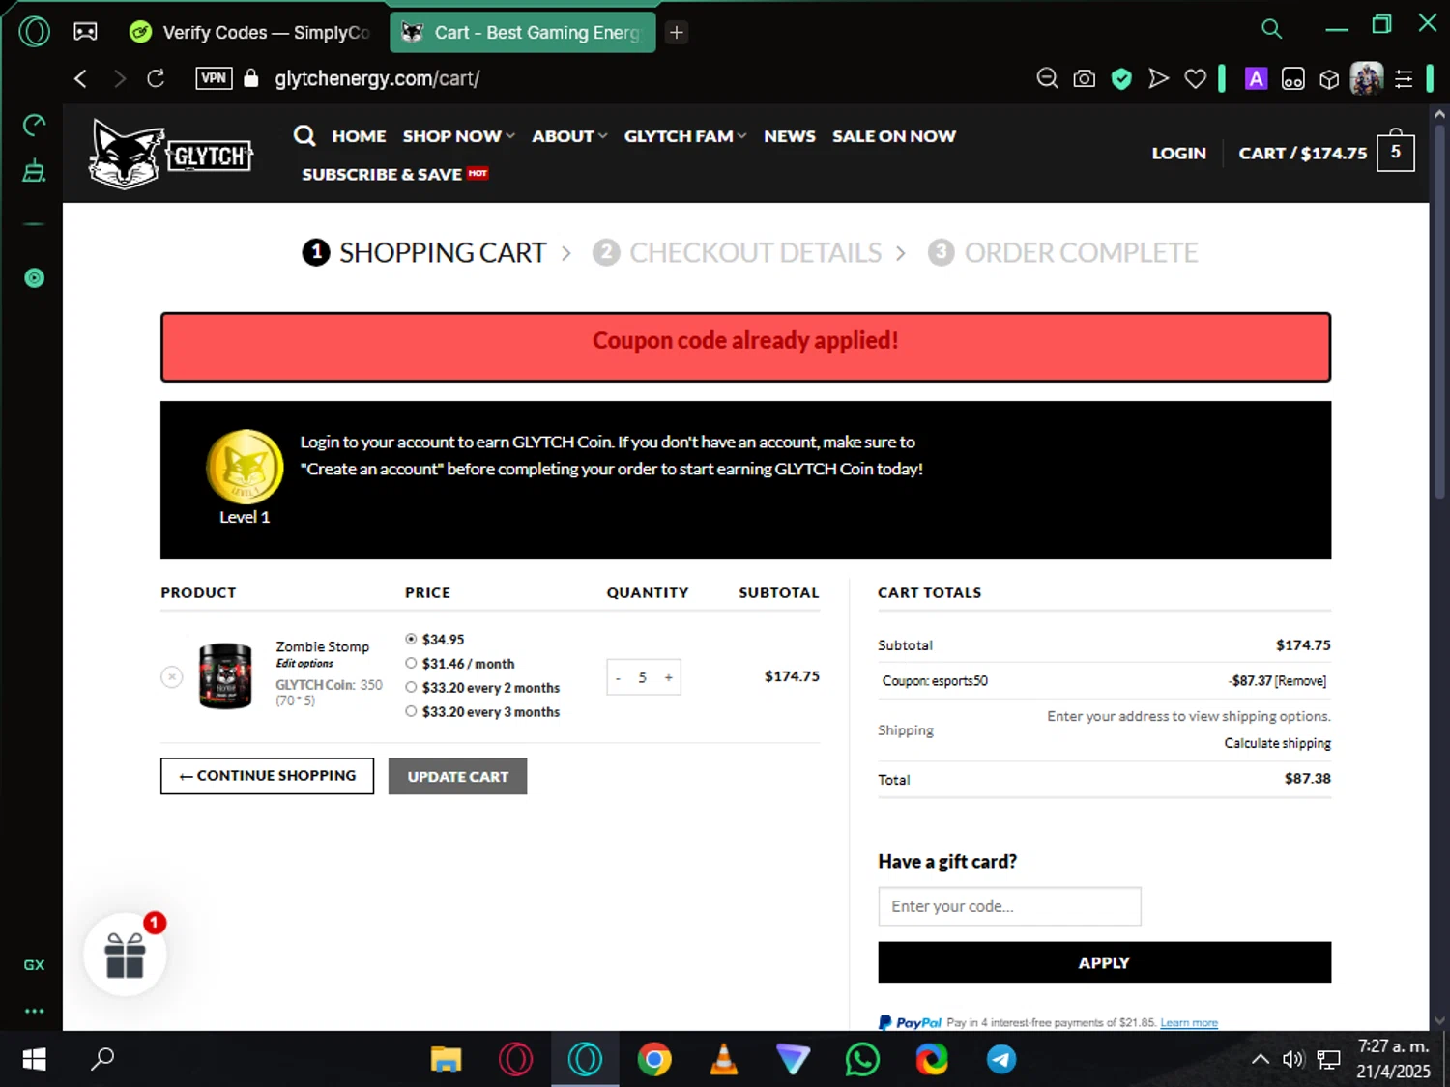Go to HOME menu item

(x=359, y=136)
